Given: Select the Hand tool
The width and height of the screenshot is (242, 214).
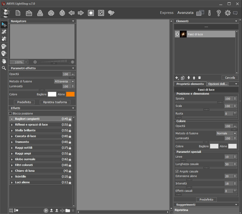Looking at the screenshot, I should tap(4, 61).
